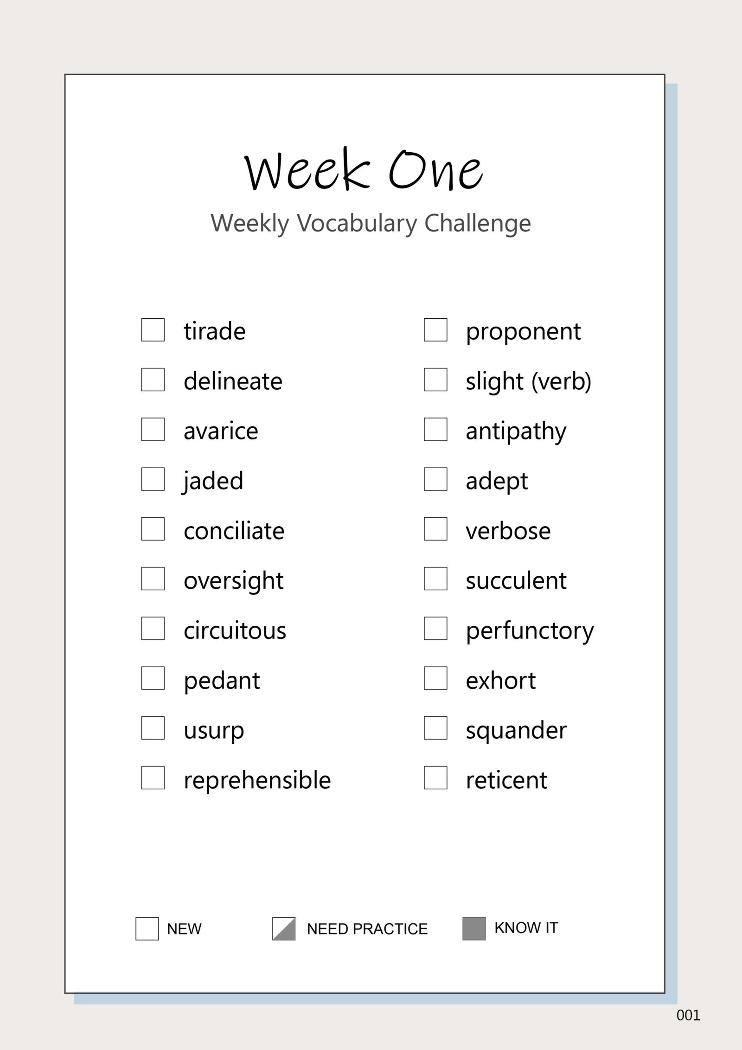Click the Week One title
This screenshot has width=742, height=1050.
[x=364, y=170]
